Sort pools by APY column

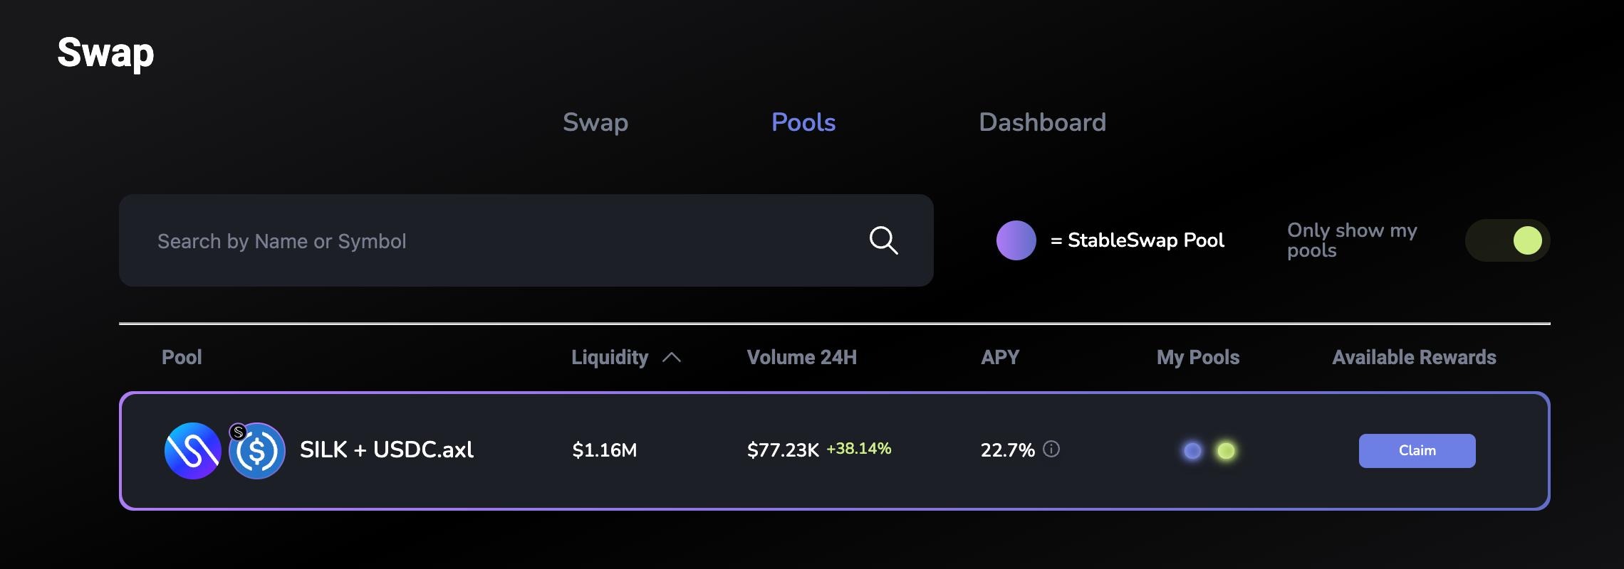pyautogui.click(x=1000, y=357)
